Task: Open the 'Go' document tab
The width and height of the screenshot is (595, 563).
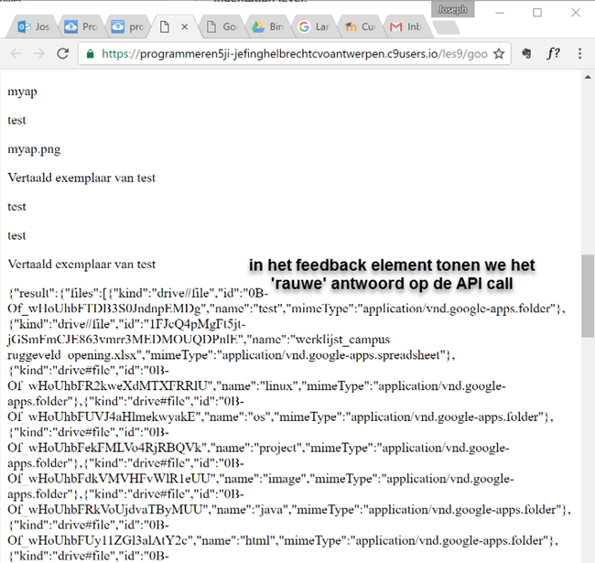Action: pyautogui.click(x=222, y=27)
